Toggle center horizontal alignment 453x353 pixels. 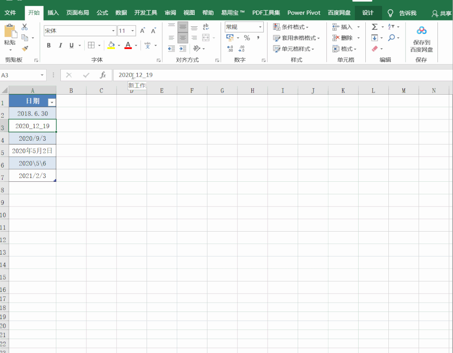pyautogui.click(x=182, y=38)
